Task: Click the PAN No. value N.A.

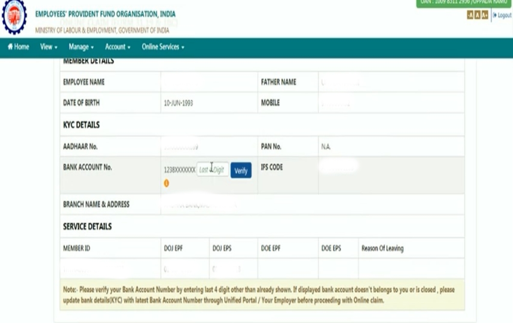Action: (326, 147)
